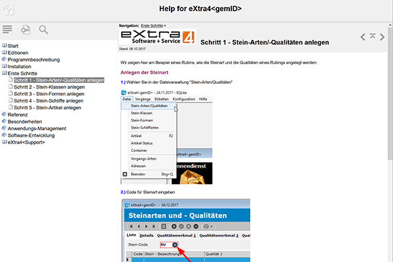Open the Installation topic
This screenshot has width=393, height=262.
(x=19, y=66)
